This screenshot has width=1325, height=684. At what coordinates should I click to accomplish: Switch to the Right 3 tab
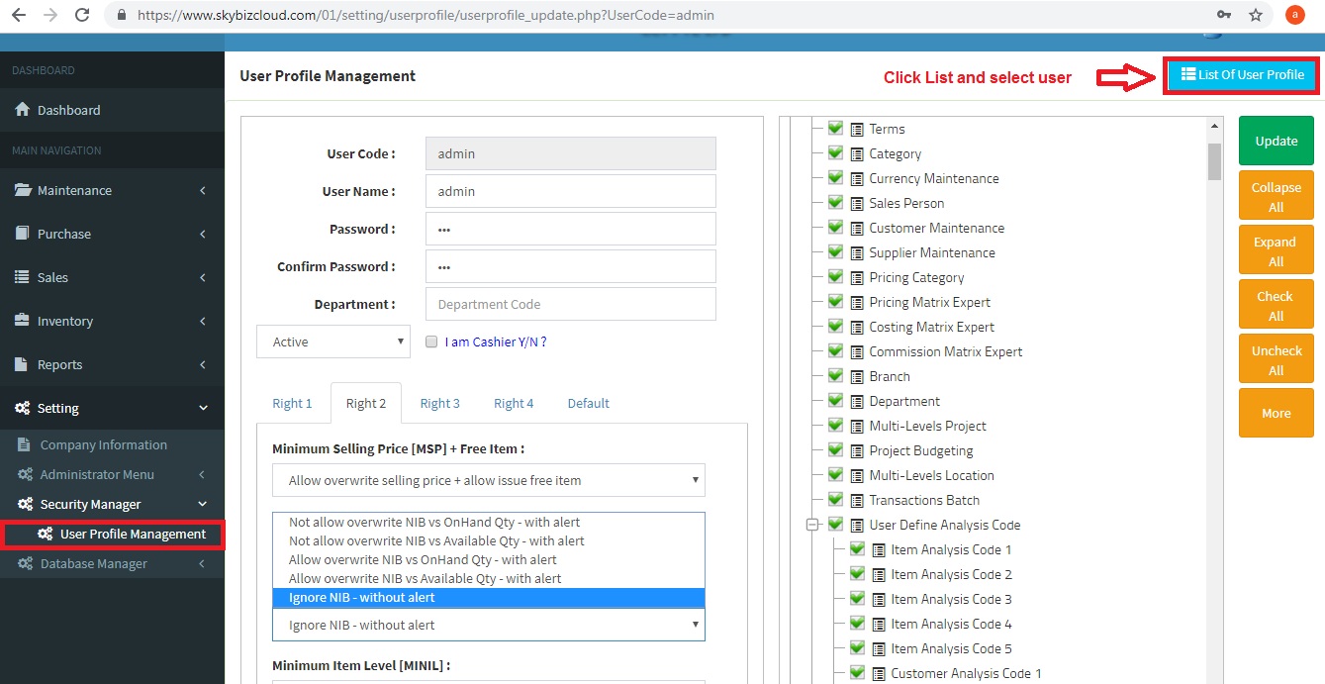tap(439, 403)
